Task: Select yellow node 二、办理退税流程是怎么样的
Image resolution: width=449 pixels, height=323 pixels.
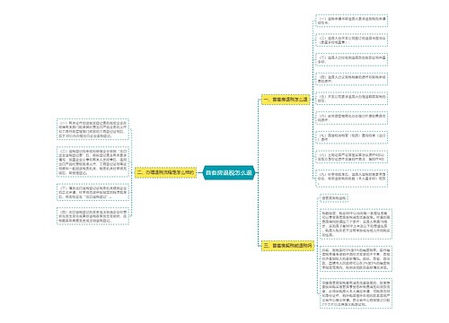Action: pyautogui.click(x=165, y=172)
